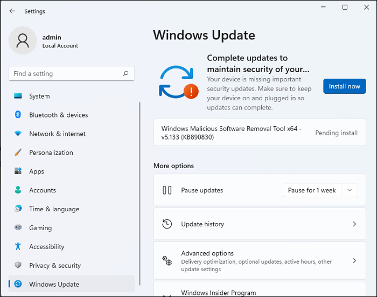Click the Network & internet Wi-Fi icon
This screenshot has width=377, height=297.
(x=18, y=134)
